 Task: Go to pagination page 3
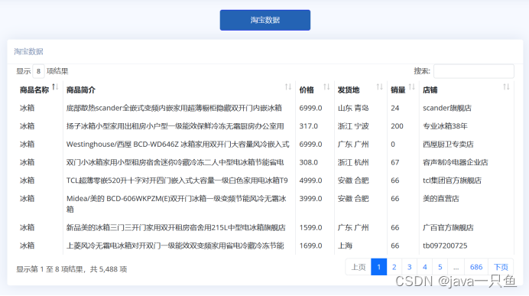[x=409, y=267]
